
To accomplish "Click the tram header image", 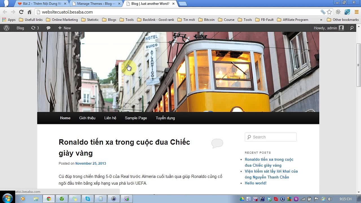I will [178, 72].
